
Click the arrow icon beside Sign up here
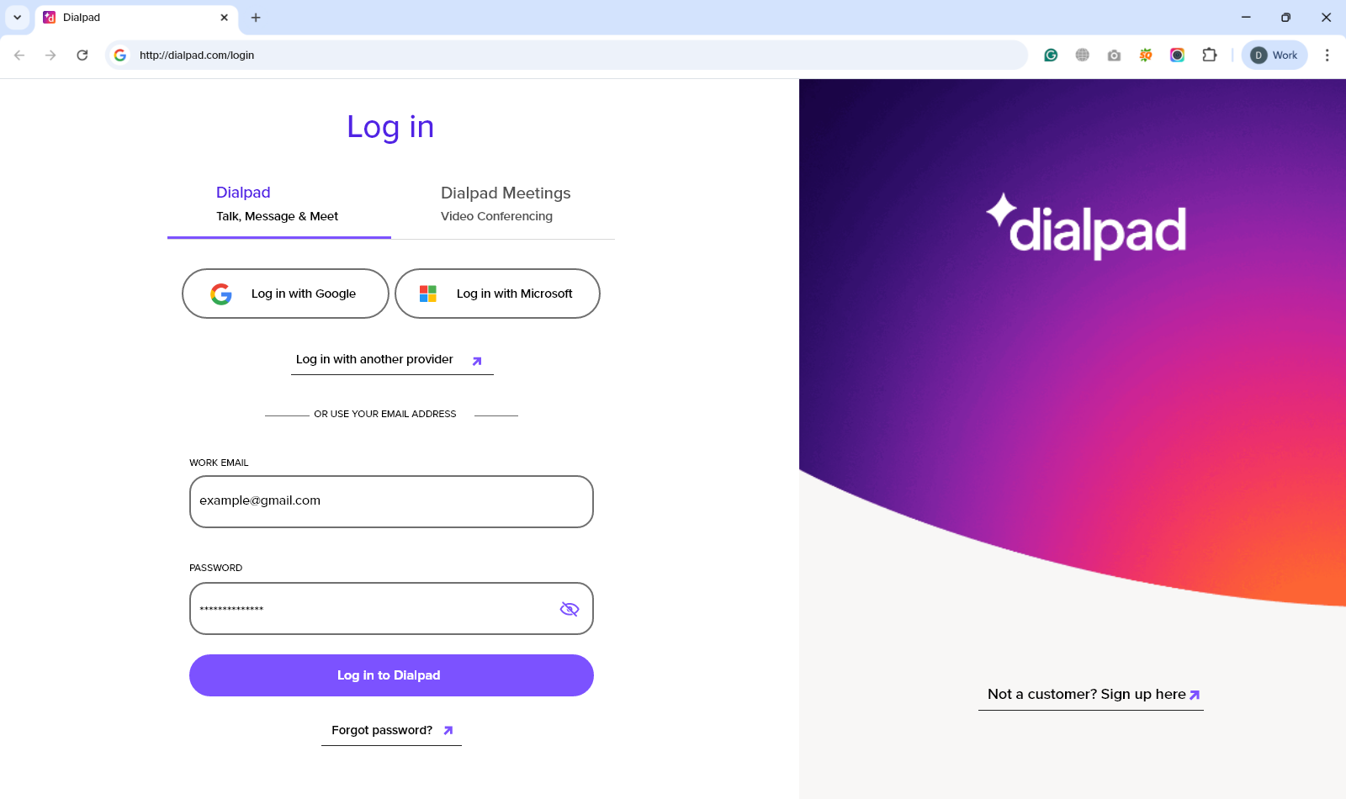point(1195,696)
